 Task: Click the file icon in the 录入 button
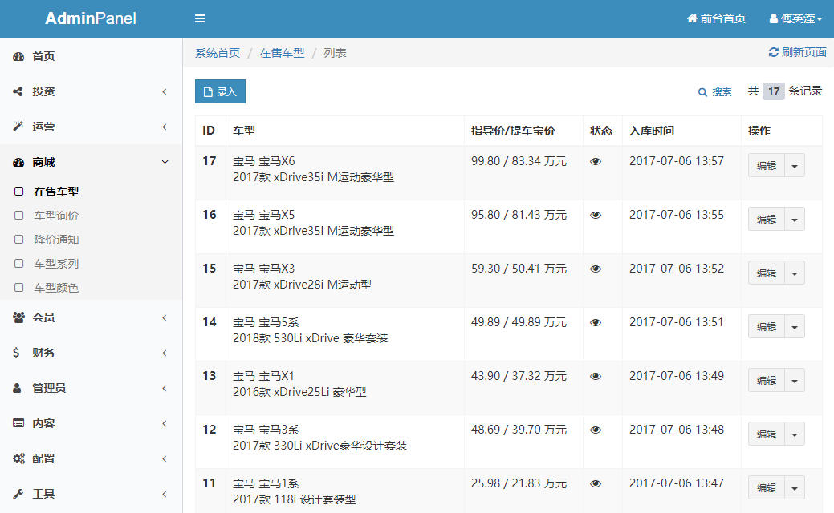[208, 92]
